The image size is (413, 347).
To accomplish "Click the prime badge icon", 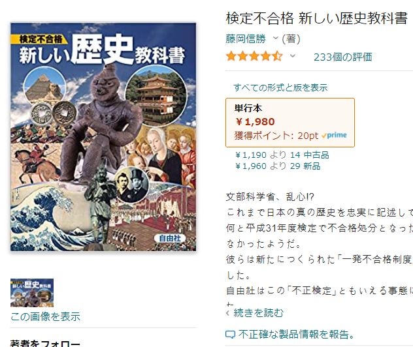I will coord(334,135).
